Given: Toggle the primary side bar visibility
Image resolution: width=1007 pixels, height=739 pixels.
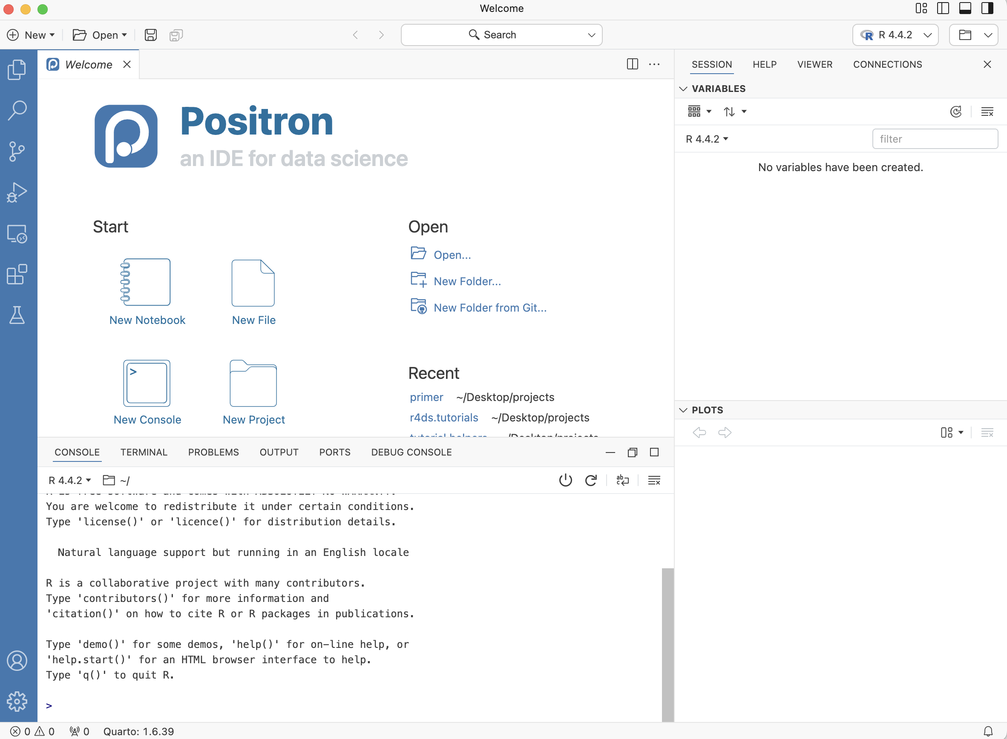Looking at the screenshot, I should pos(943,9).
